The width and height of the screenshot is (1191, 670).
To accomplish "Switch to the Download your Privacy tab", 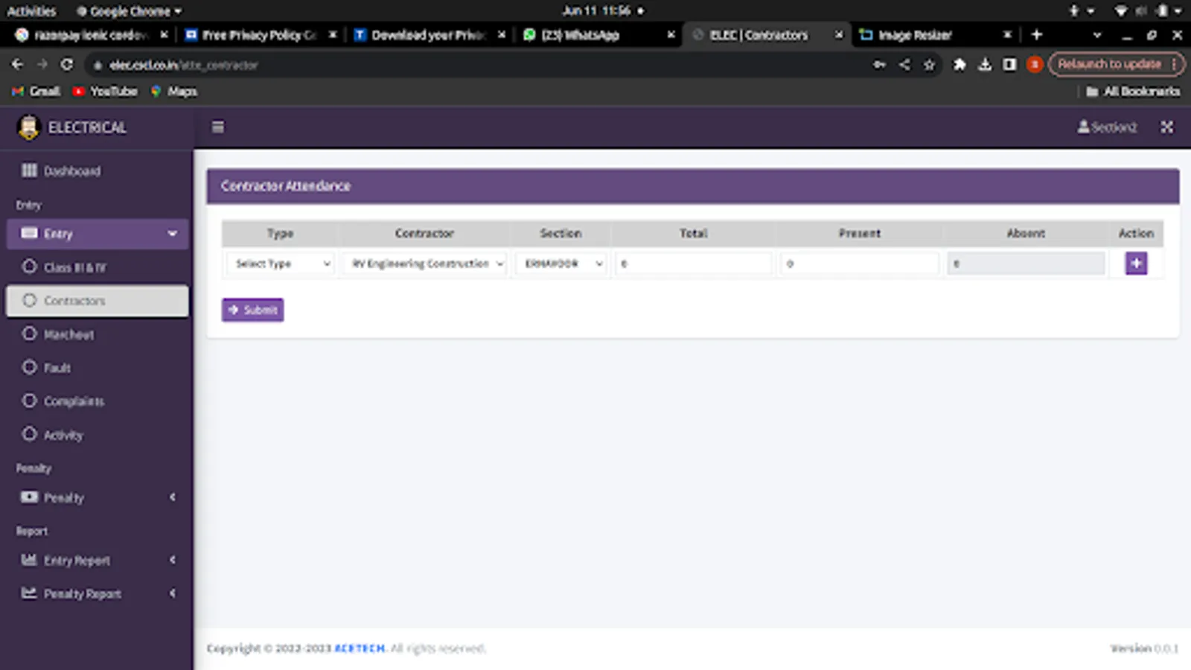I will pos(428,35).
